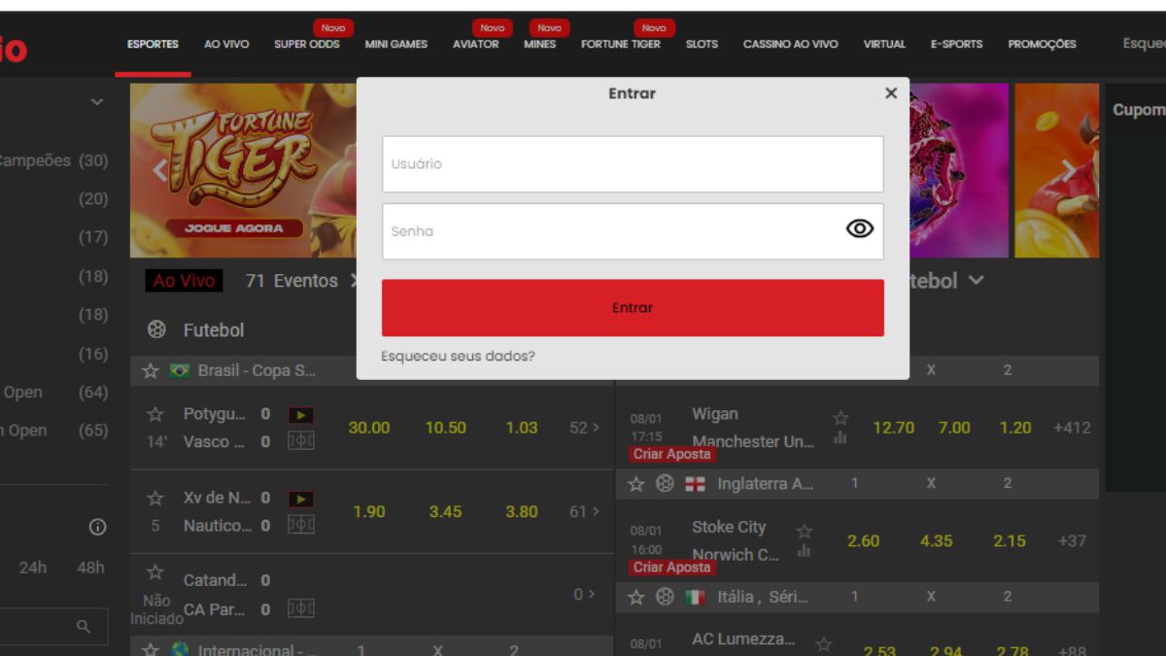Click the Senha password field
Screen dimensions: 1166x656
point(612,231)
